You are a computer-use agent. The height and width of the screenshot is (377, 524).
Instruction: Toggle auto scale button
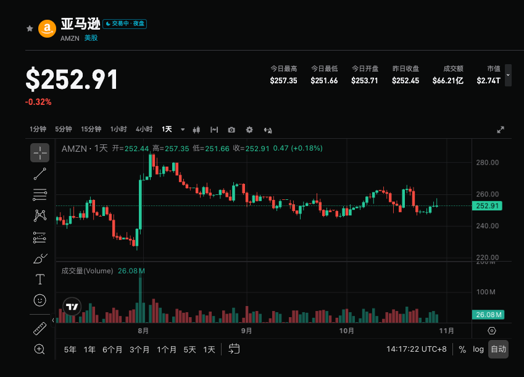coord(498,349)
